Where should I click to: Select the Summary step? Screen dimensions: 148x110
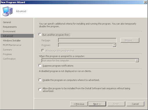(x=8, y=50)
